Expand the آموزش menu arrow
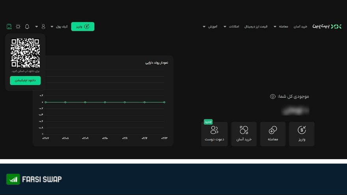Image resolution: width=347 pixels, height=195 pixels. [x=204, y=26]
